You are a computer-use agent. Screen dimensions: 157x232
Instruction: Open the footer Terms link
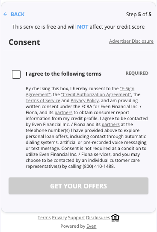pyautogui.click(x=44, y=217)
